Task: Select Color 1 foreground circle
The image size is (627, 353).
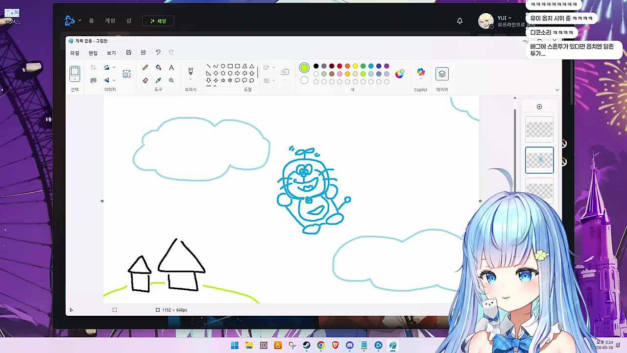Action: [304, 68]
